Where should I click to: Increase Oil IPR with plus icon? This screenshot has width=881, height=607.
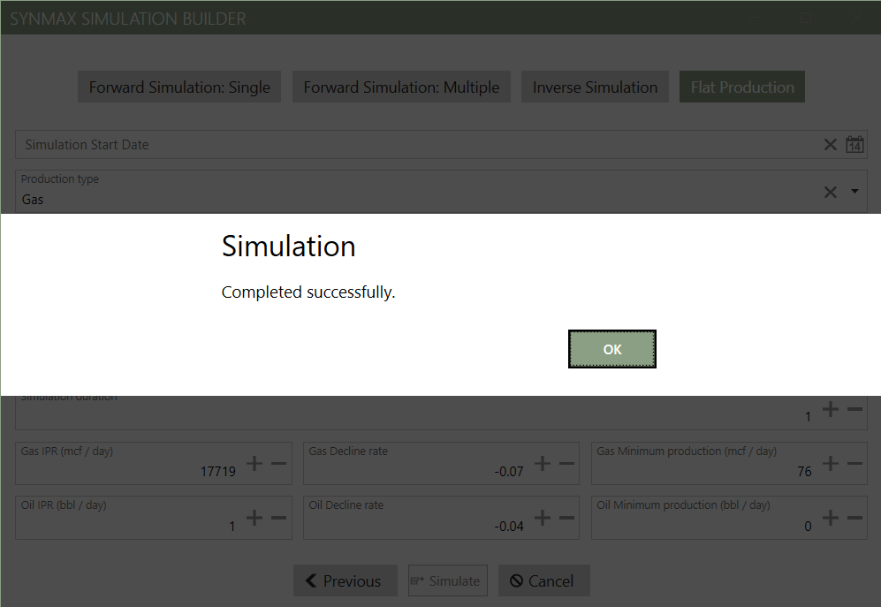pos(254,519)
